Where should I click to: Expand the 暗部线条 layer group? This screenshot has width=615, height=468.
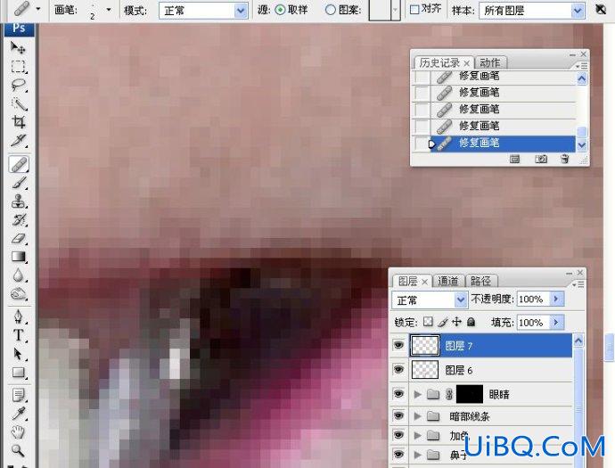coord(418,415)
